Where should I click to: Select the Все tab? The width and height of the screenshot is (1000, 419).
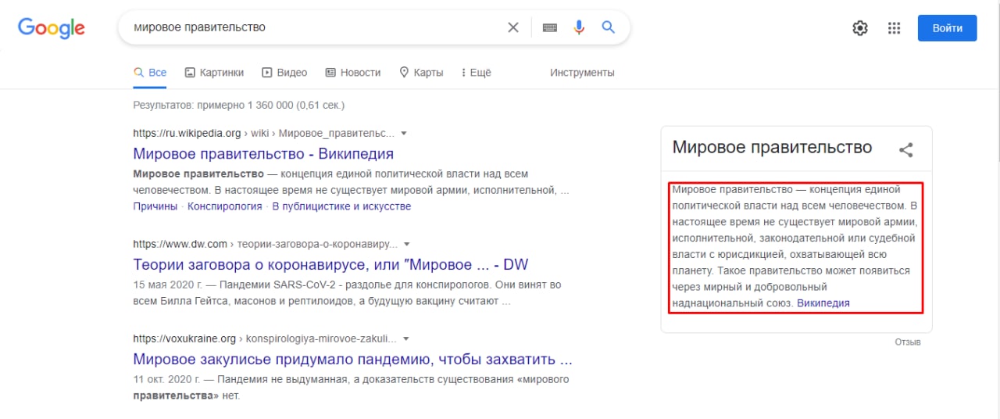[x=150, y=73]
